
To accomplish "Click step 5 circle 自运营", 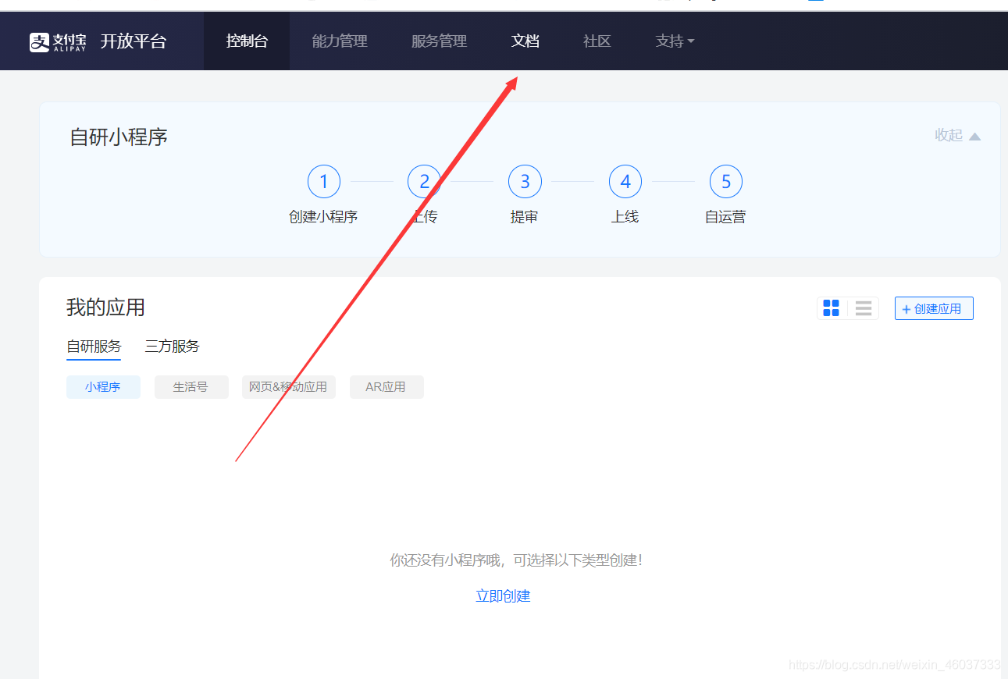I will tap(726, 182).
